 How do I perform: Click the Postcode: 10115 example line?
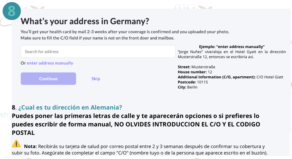pos(193,82)
